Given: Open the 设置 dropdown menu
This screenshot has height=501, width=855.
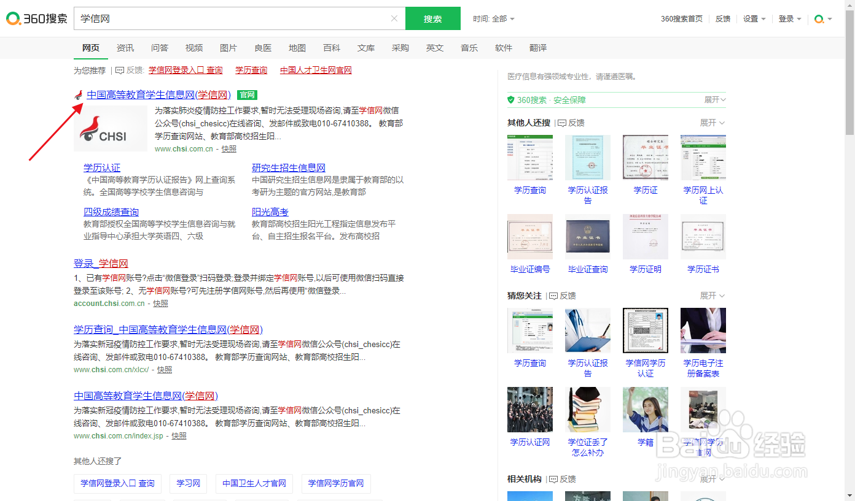Looking at the screenshot, I should point(754,19).
